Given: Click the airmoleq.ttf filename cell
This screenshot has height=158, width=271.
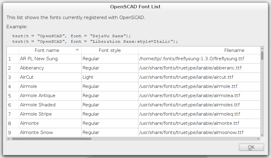Looking at the screenshot, I should pyautogui.click(x=199, y=114).
